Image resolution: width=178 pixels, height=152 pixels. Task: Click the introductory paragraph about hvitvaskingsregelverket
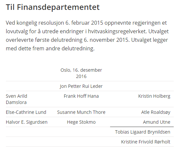(87, 36)
